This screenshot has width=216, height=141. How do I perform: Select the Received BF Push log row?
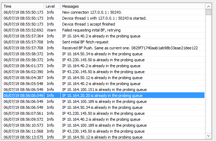point(104,48)
